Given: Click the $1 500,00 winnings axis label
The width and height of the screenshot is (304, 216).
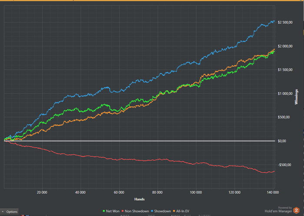Looking at the screenshot, I should (285, 70).
